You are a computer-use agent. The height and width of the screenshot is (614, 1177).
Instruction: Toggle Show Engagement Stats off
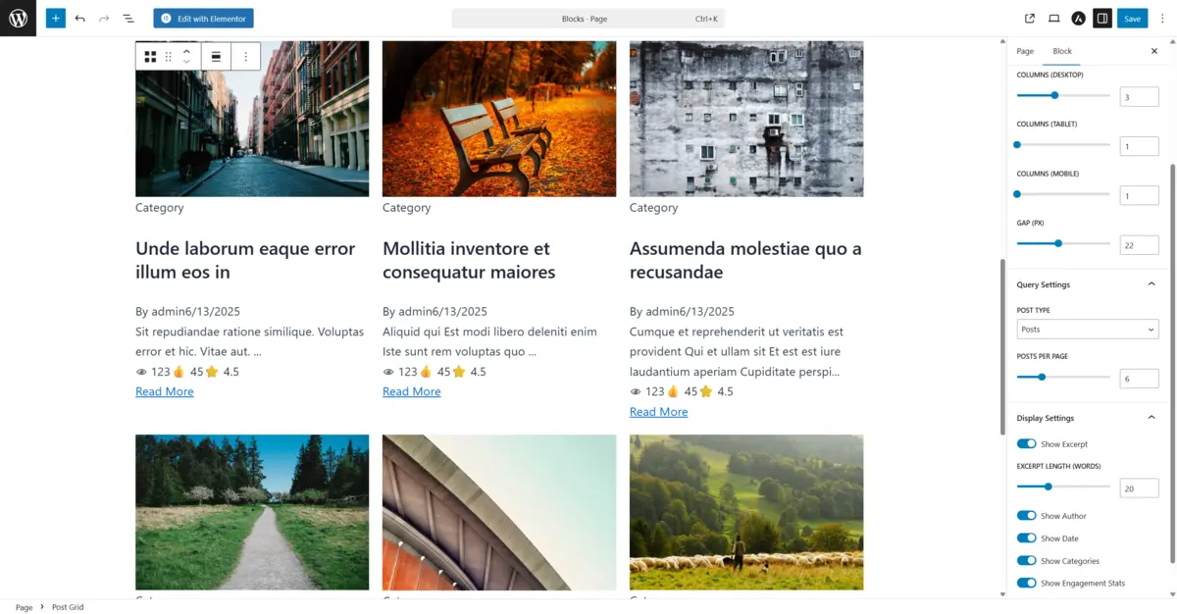(1027, 584)
